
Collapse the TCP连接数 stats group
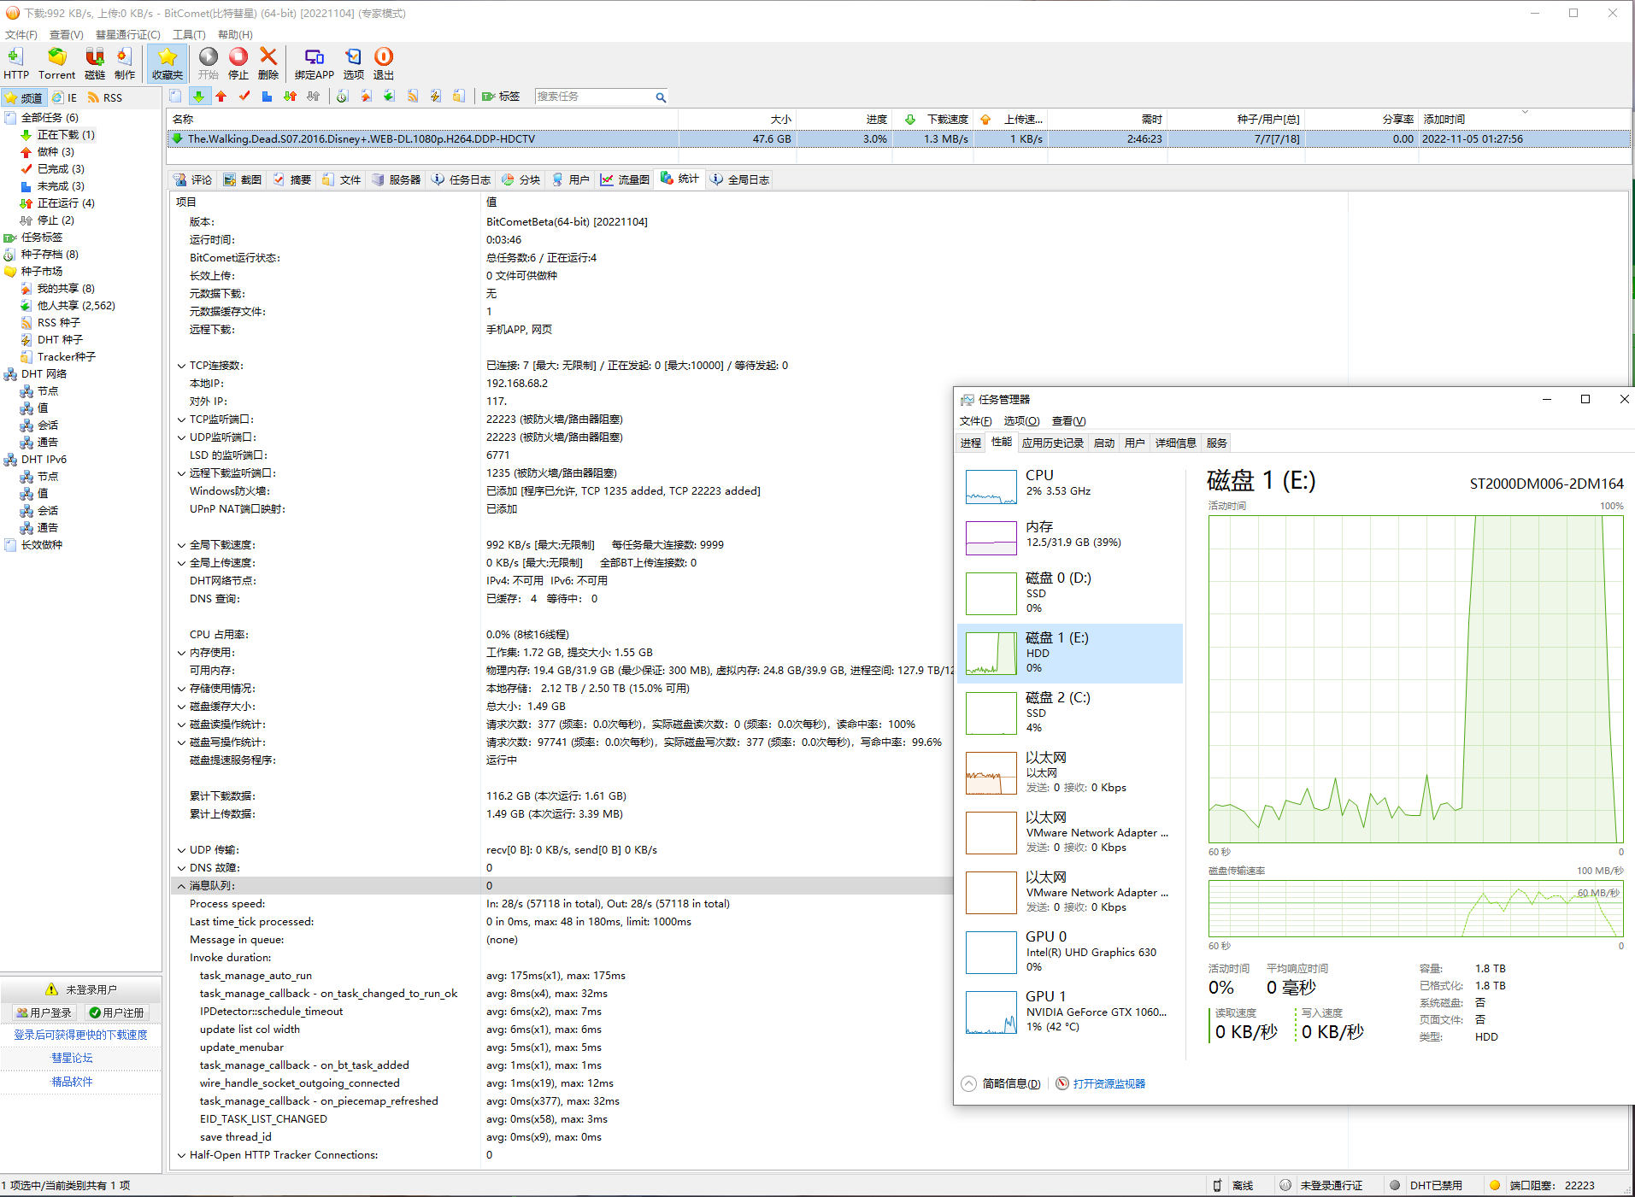tap(181, 366)
